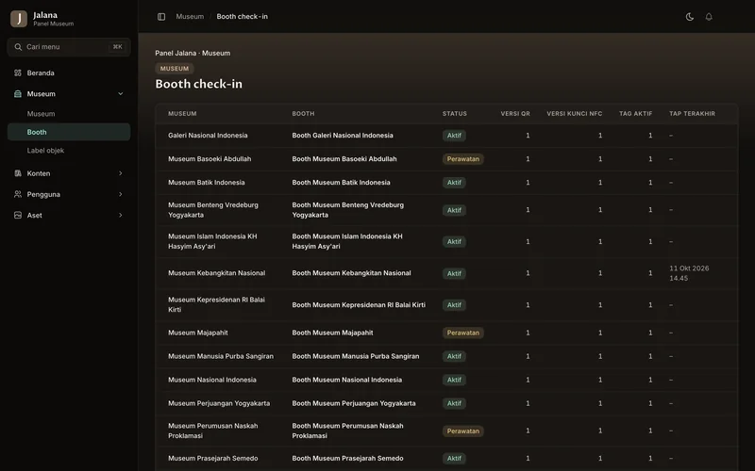Image resolution: width=755 pixels, height=471 pixels.
Task: Open Booth Museum Basoeki Abdullah entry
Action: tap(344, 159)
